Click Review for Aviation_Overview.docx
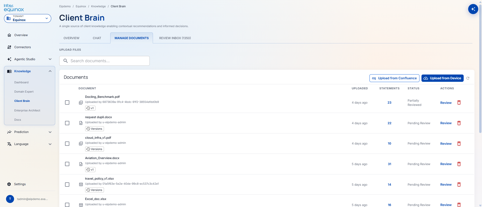The height and width of the screenshot is (207, 482). [446, 164]
